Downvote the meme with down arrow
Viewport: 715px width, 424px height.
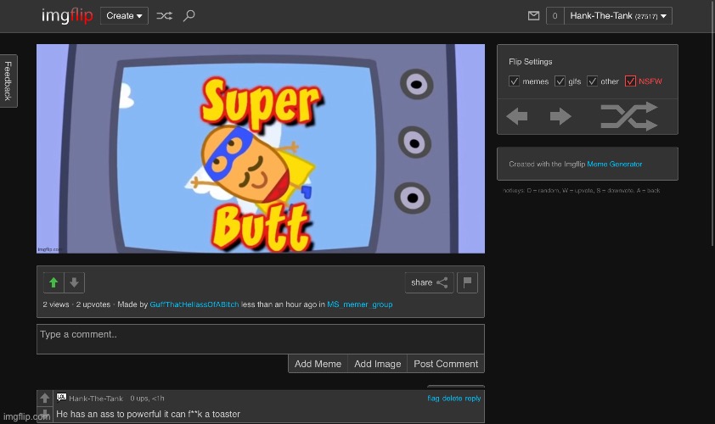coord(75,283)
